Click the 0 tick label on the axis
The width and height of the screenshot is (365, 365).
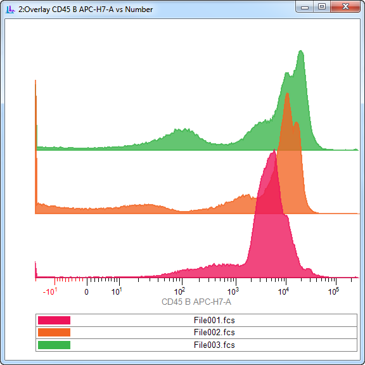click(86, 292)
